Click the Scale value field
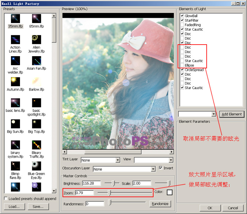This screenshot has height=214, width=247. click(x=142, y=183)
